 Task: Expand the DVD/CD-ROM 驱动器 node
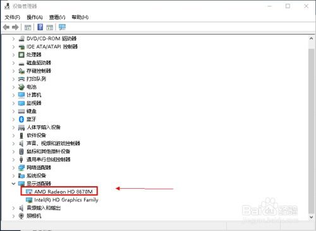[x=13, y=38]
